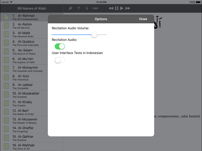
Task: Select the page icon for Al-Ghaffar
Action: pos(6,129)
